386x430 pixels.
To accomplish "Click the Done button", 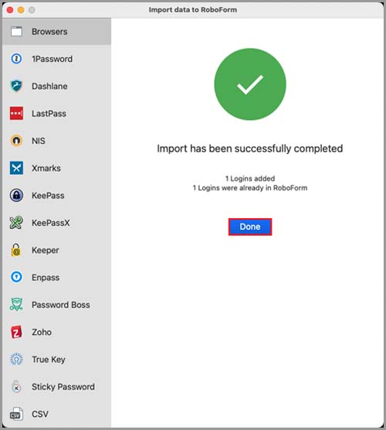I will [250, 227].
